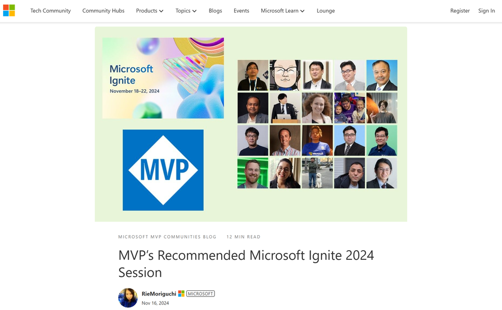Click Sign In
Screen dimensions: 502x310
486,11
